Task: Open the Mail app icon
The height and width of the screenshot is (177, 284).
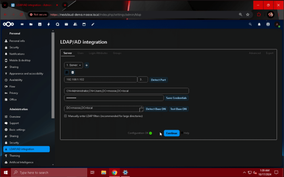Action: pos(66,24)
